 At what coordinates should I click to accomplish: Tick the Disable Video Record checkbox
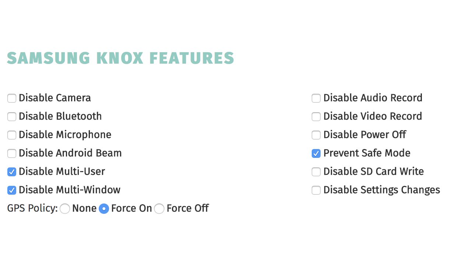click(316, 117)
